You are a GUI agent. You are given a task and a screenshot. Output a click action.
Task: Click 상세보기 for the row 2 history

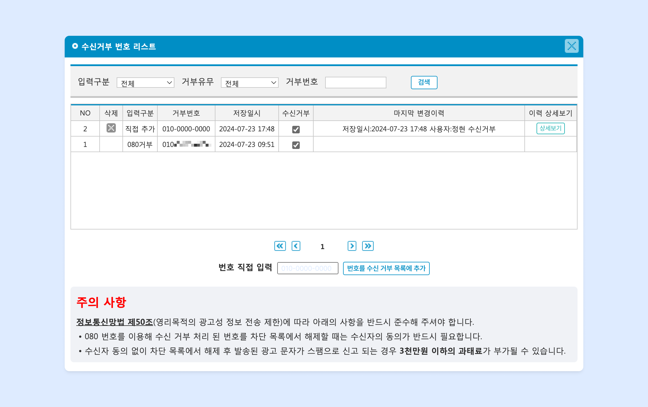click(550, 128)
